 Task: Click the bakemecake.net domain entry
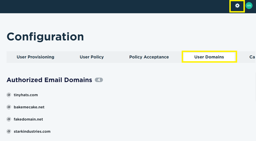29,107
